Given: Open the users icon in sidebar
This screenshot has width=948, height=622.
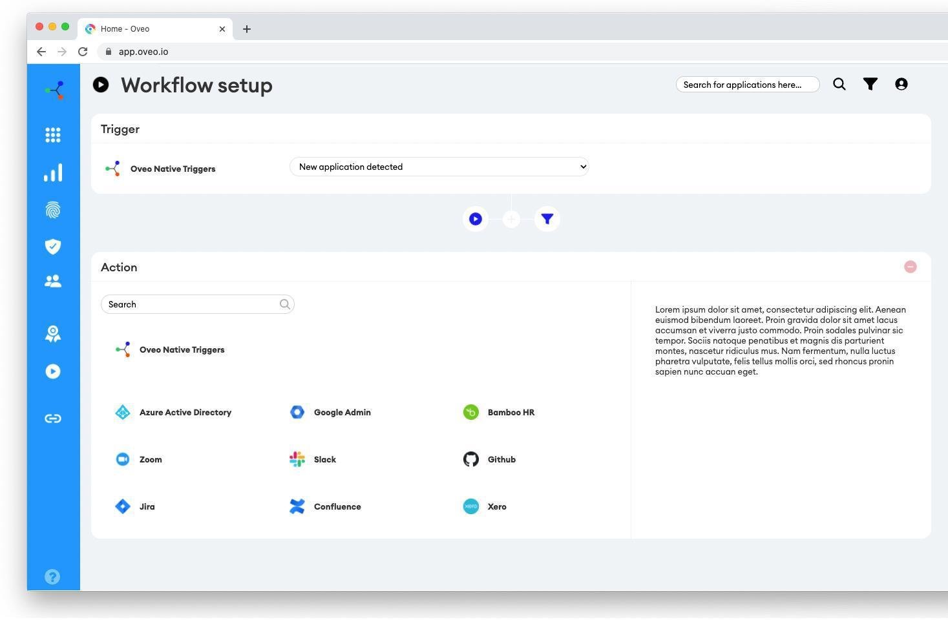Looking at the screenshot, I should [x=53, y=281].
